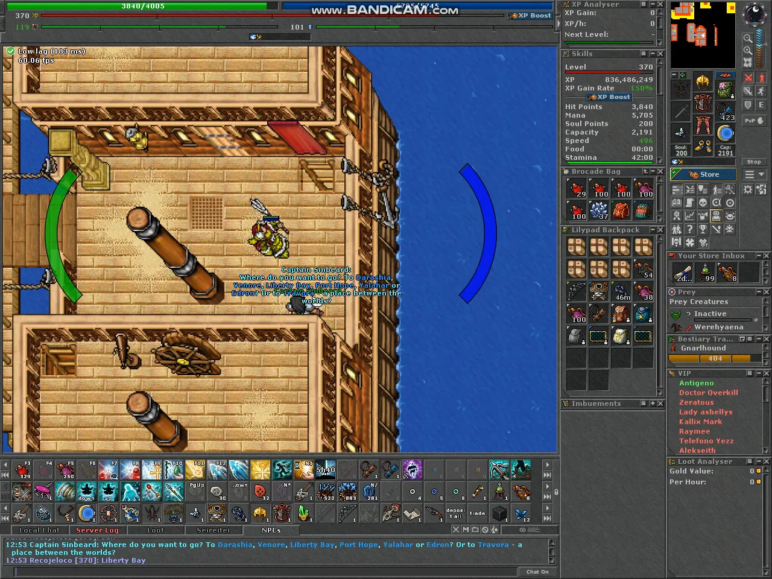772x579 pixels.
Task: Open the sidebar hamburger dropdown menu
Action: 754,174
